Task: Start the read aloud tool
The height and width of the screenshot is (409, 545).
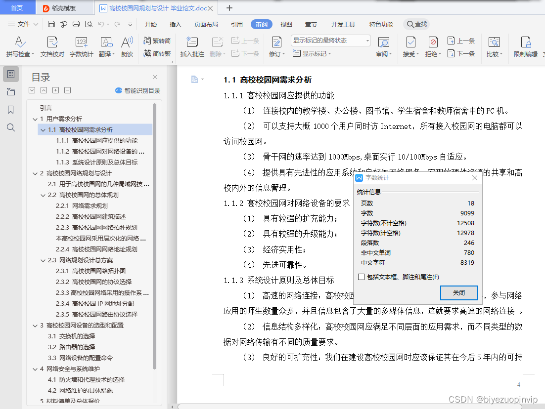Action: point(127,46)
